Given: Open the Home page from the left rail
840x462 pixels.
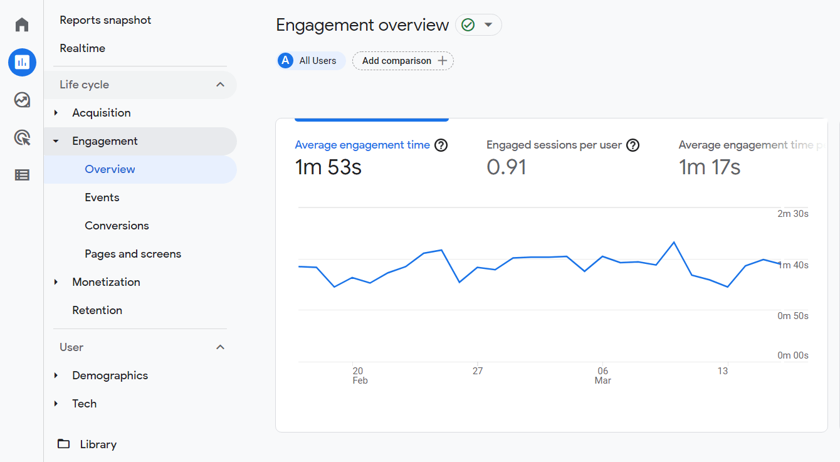Looking at the screenshot, I should click(x=21, y=24).
